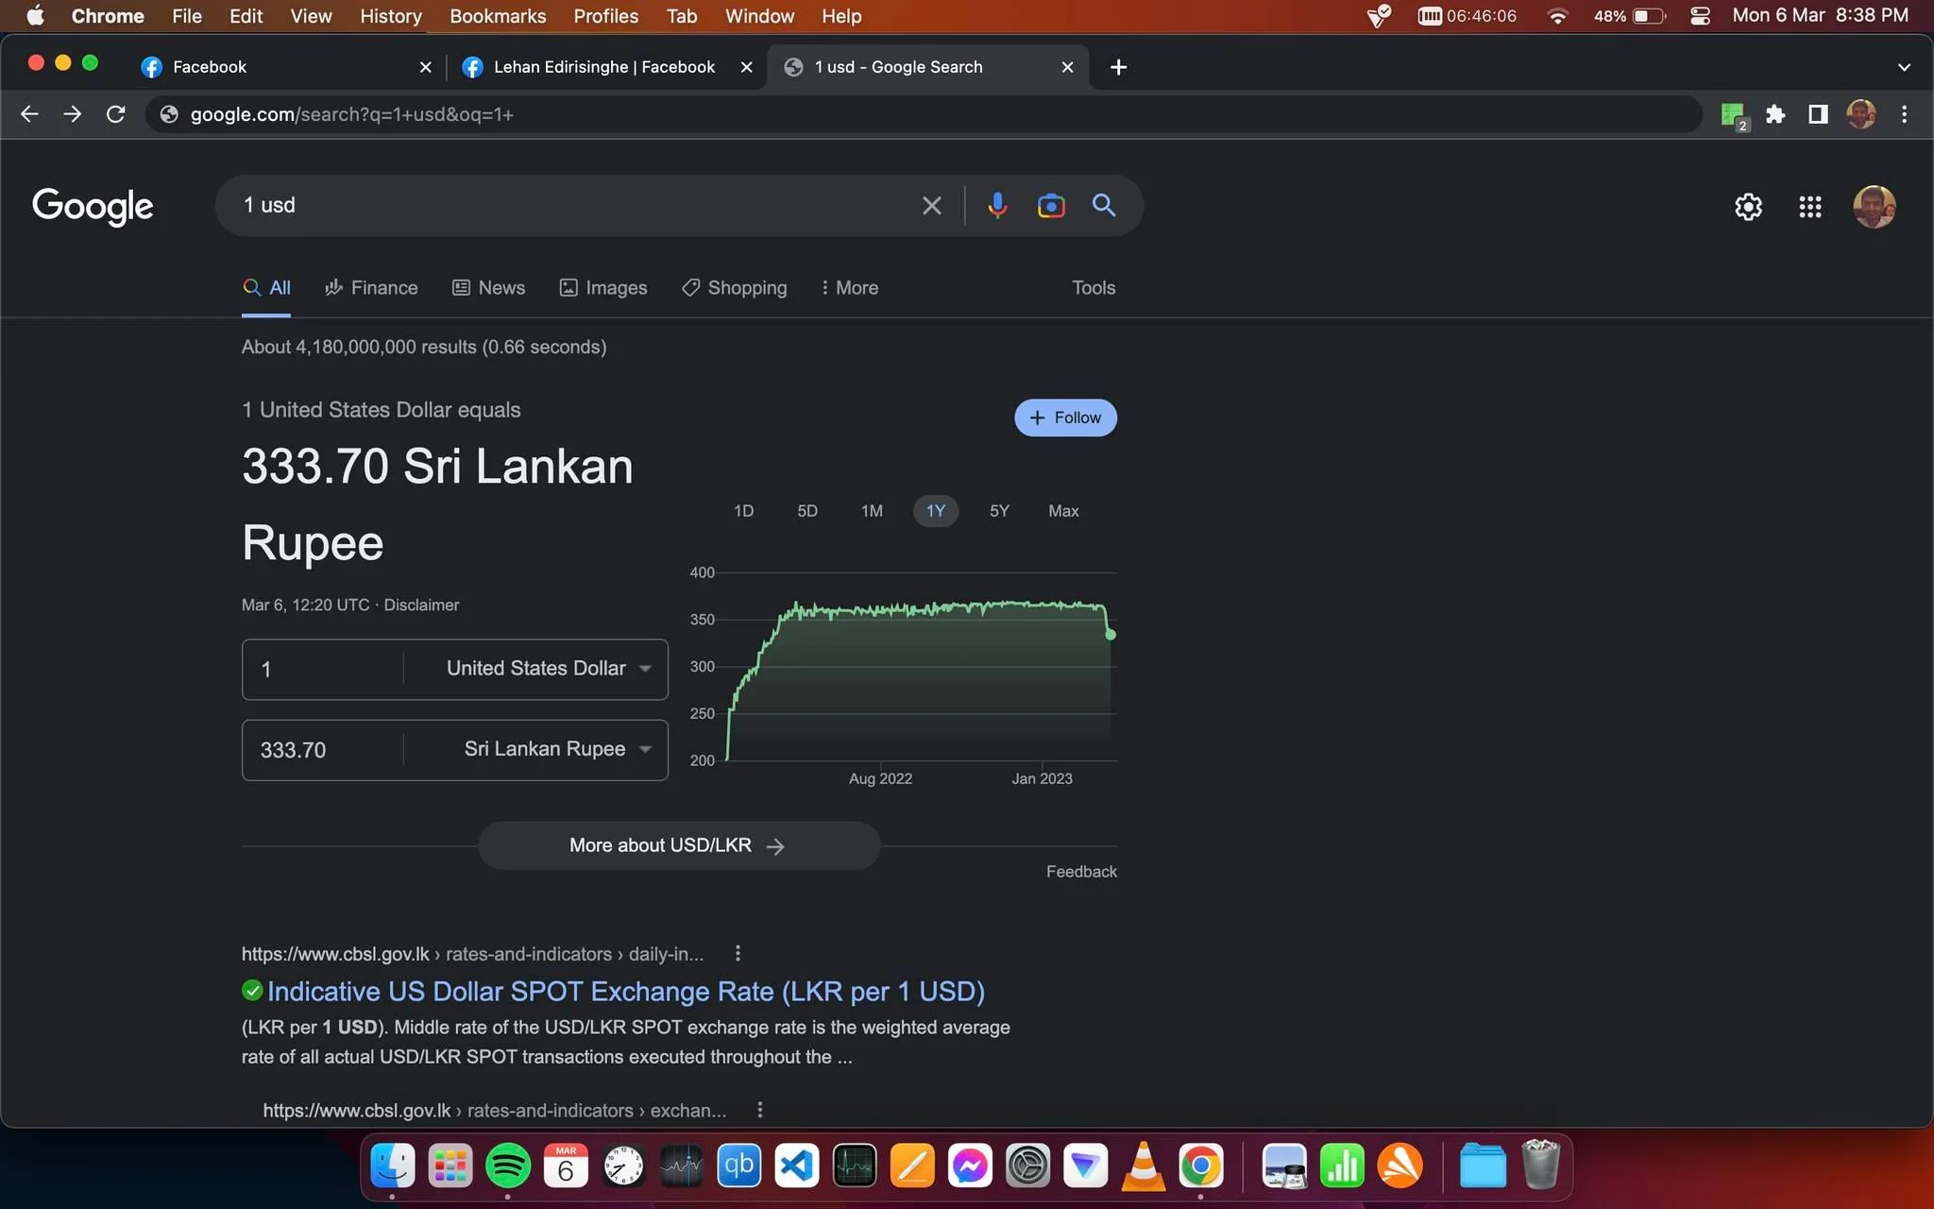Open Spotify from the dock

508,1166
